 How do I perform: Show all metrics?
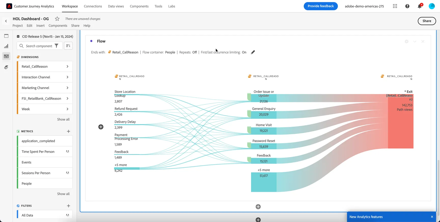(63, 194)
